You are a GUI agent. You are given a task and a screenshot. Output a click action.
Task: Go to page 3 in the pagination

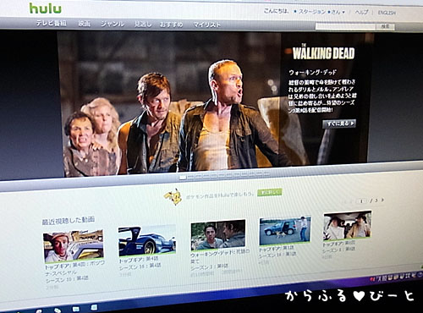(x=376, y=200)
